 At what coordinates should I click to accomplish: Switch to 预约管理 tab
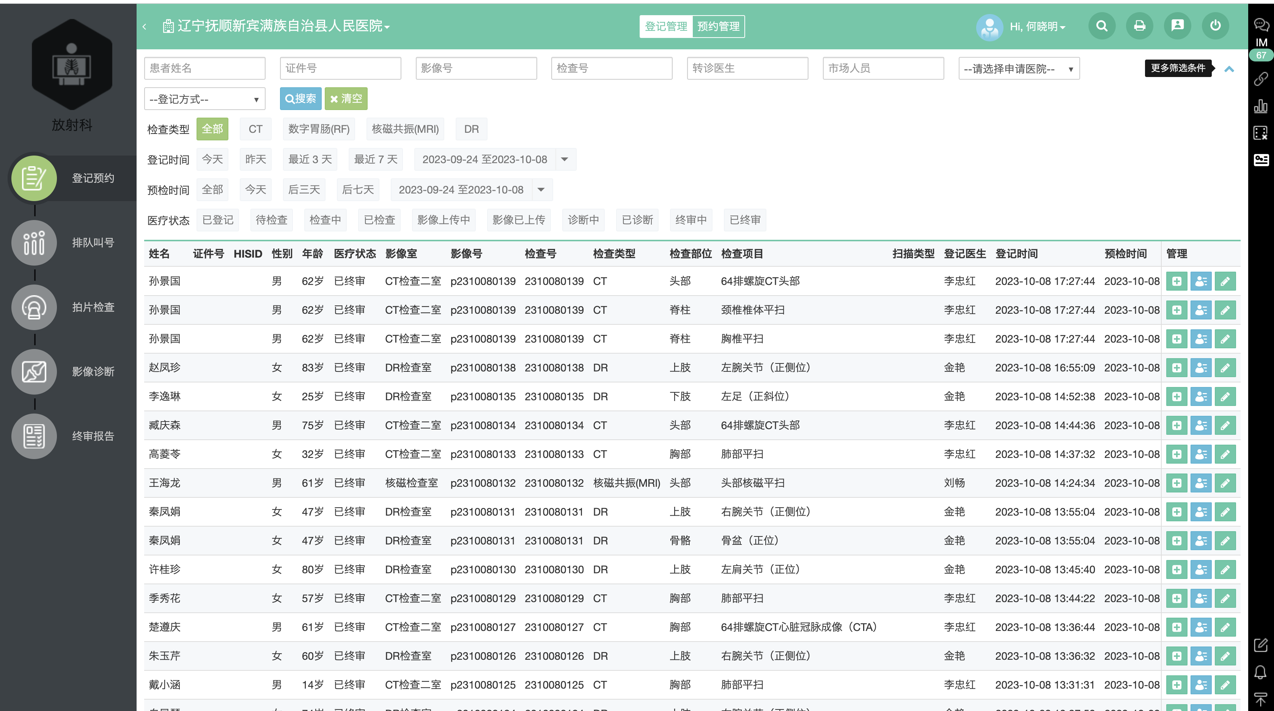tap(718, 26)
